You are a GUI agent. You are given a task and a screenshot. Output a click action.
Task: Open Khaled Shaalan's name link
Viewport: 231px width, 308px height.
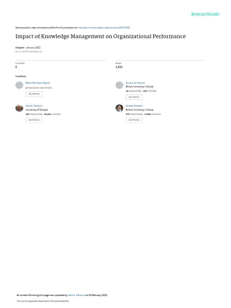click(x=134, y=106)
